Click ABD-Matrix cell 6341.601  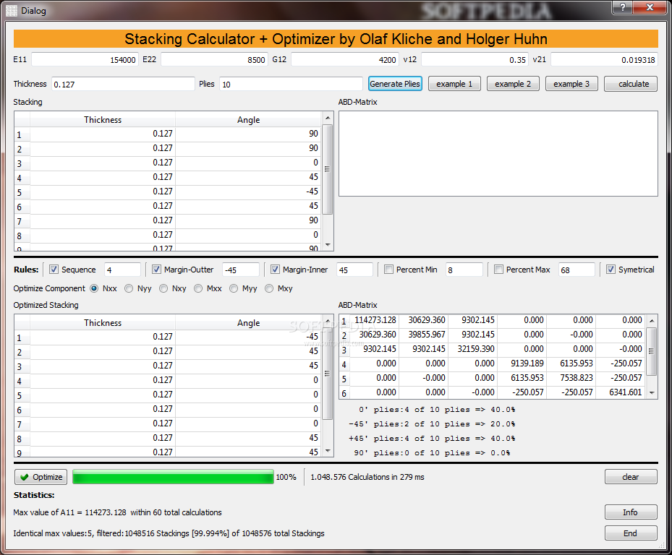pyautogui.click(x=621, y=392)
